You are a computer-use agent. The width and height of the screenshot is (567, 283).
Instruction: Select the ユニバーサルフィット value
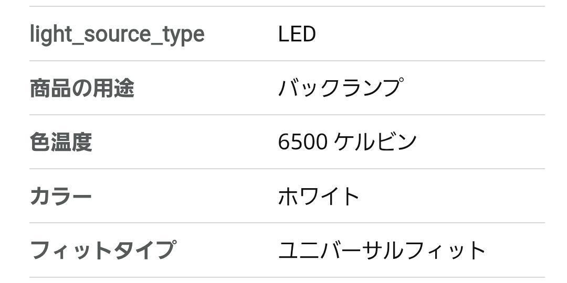point(382,250)
